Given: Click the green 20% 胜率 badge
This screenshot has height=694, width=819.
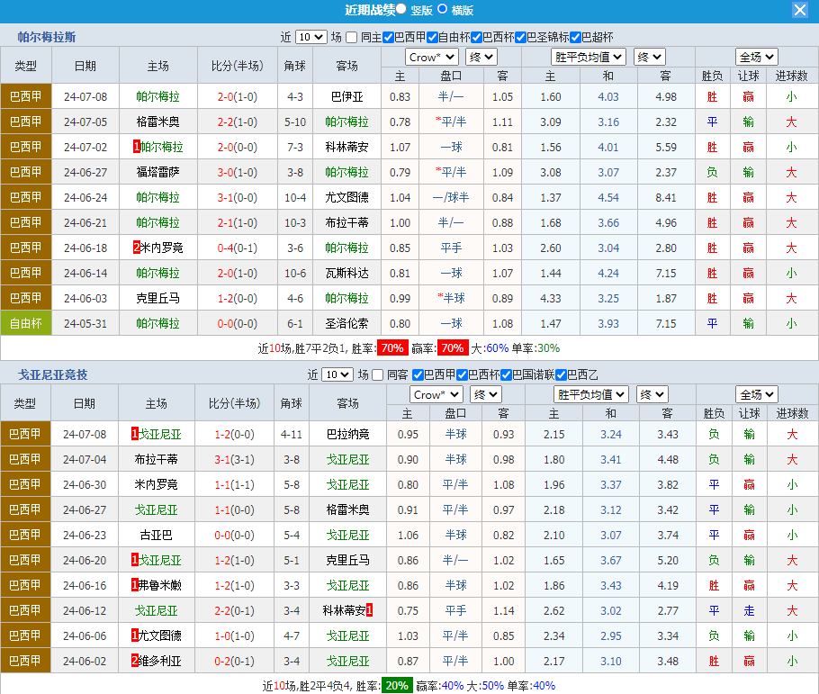Looking at the screenshot, I should pos(397,686).
